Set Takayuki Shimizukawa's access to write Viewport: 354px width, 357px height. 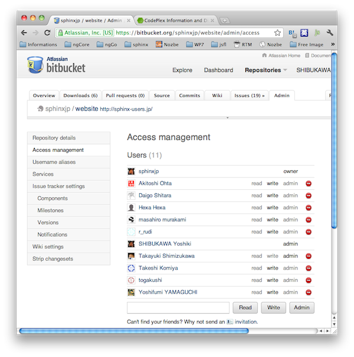pyautogui.click(x=273, y=256)
